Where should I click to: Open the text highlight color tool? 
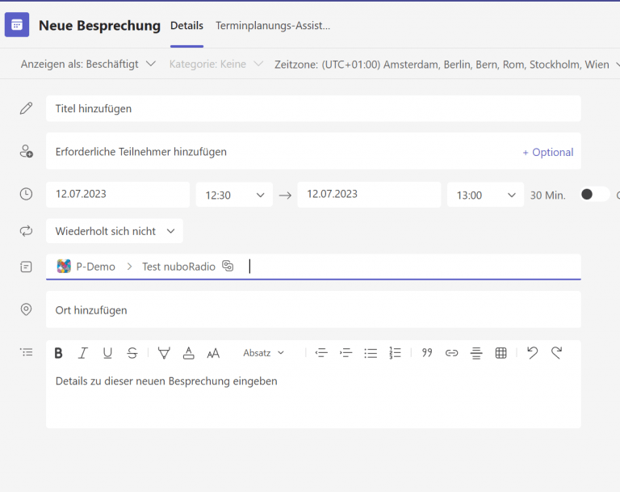[164, 353]
